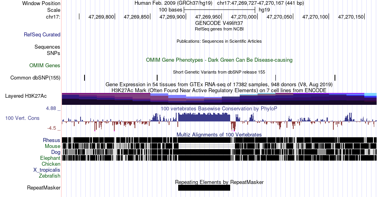Click the 100 vertebrates Basewise Conservation by PhyloP title
Screen dimensions: 377x197
pyautogui.click(x=219, y=108)
